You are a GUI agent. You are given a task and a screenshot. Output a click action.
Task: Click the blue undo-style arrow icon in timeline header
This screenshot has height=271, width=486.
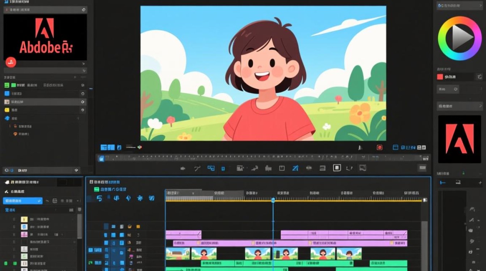click(100, 198)
